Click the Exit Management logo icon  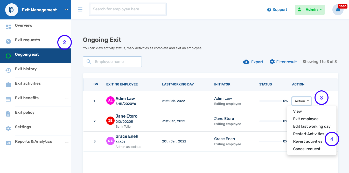pyautogui.click(x=12, y=10)
